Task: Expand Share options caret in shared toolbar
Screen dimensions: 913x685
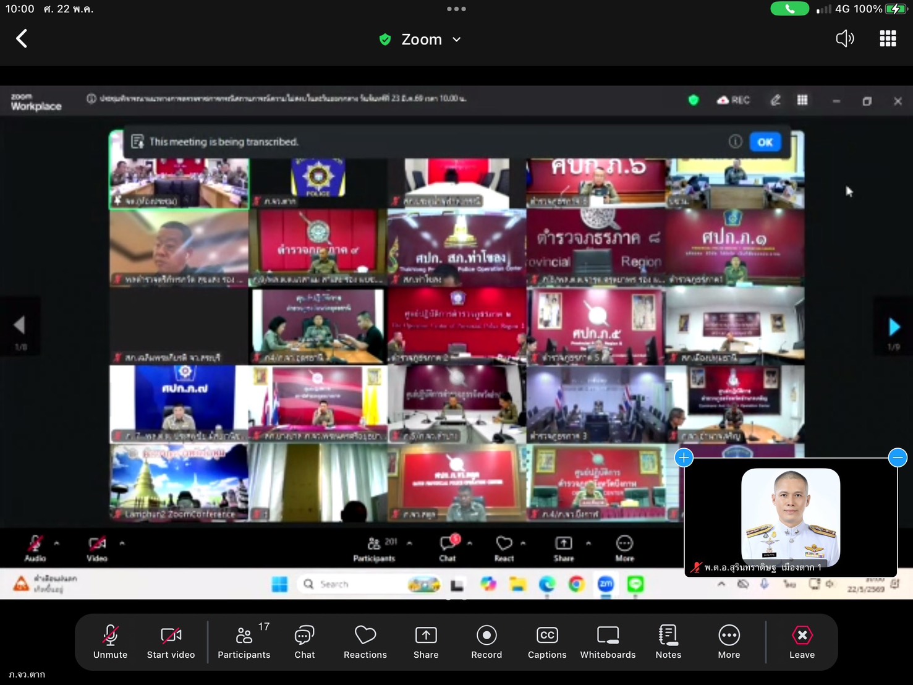Action: point(588,543)
